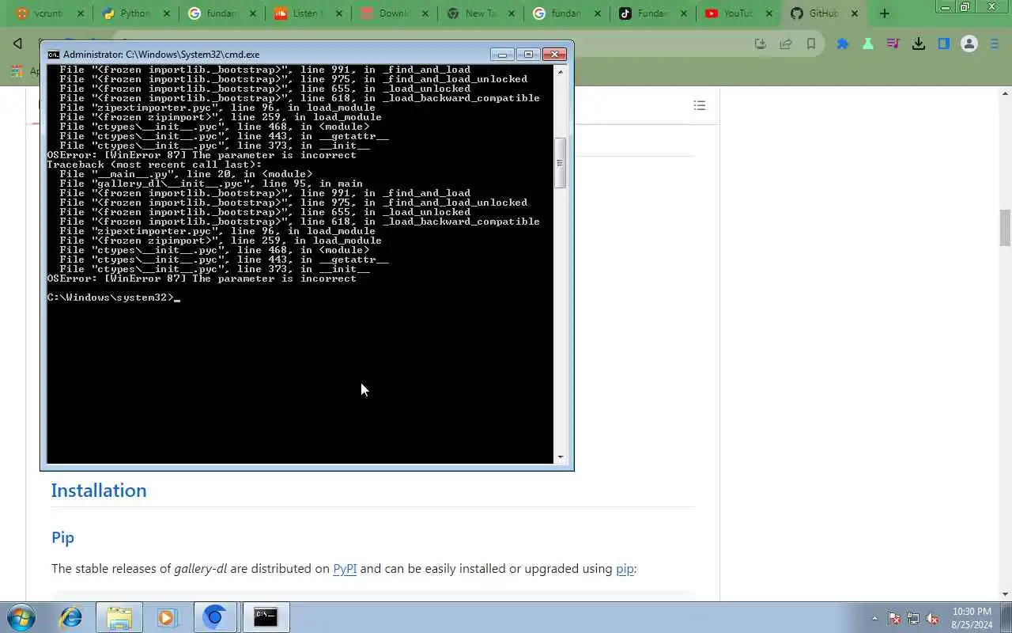Open media playlist control icon in toolbar
The height and width of the screenshot is (633, 1012).
[x=893, y=44]
